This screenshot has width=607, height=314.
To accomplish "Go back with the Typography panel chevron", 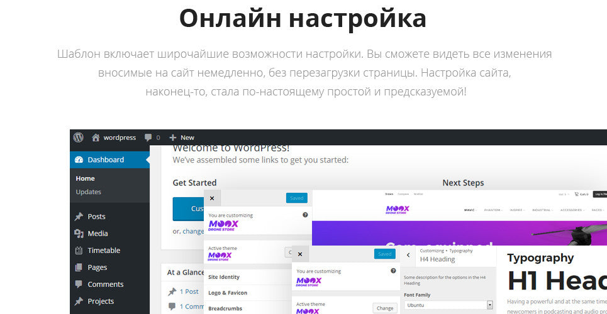I will 408,255.
